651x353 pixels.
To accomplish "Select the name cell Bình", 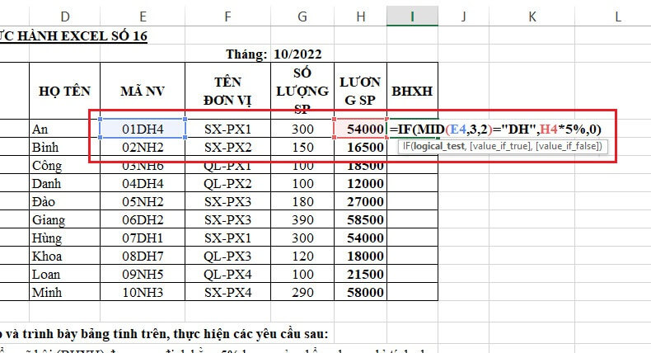I will (65, 147).
